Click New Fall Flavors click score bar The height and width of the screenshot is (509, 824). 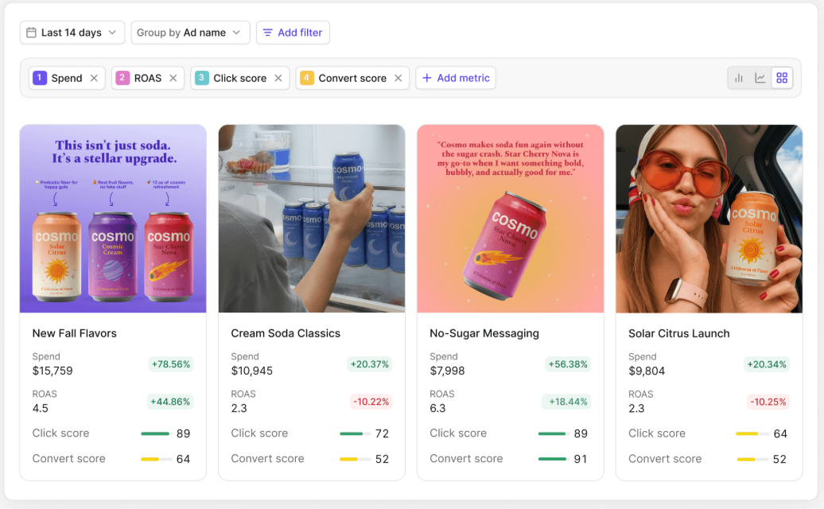(155, 433)
